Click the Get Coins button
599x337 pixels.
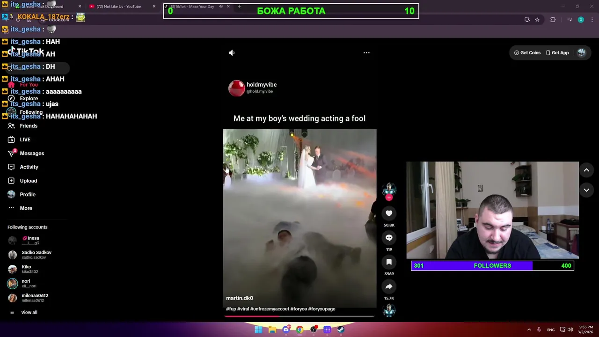point(527,53)
